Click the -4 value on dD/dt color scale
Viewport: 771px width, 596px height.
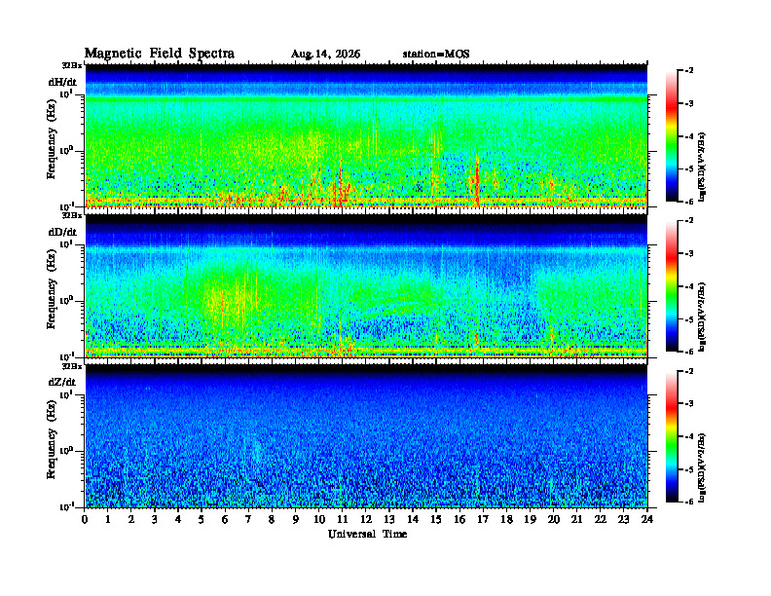(689, 286)
